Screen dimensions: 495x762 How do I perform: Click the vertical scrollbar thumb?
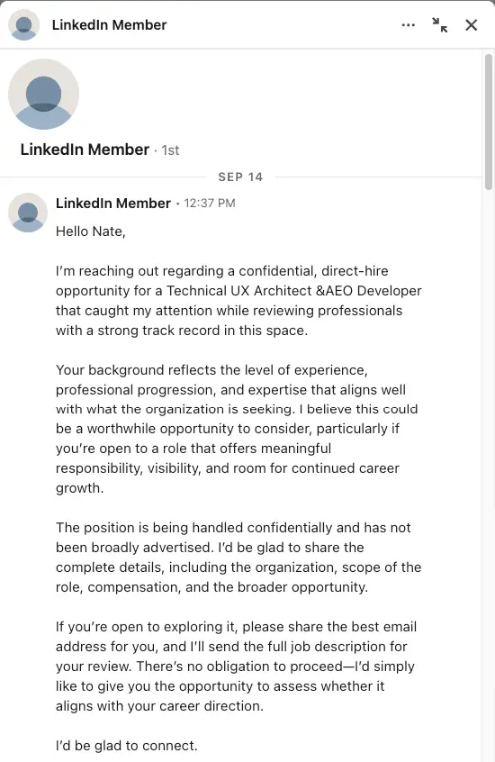click(x=489, y=122)
